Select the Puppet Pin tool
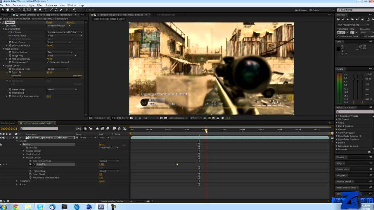This screenshot has height=210, width=374. 74,10
